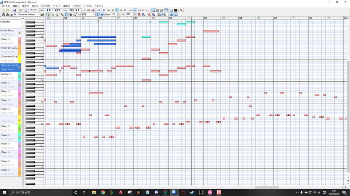Mute the E.Piano 1 Ch.05 track
Screen dimensions: 350x196
pyautogui.click(x=19, y=76)
